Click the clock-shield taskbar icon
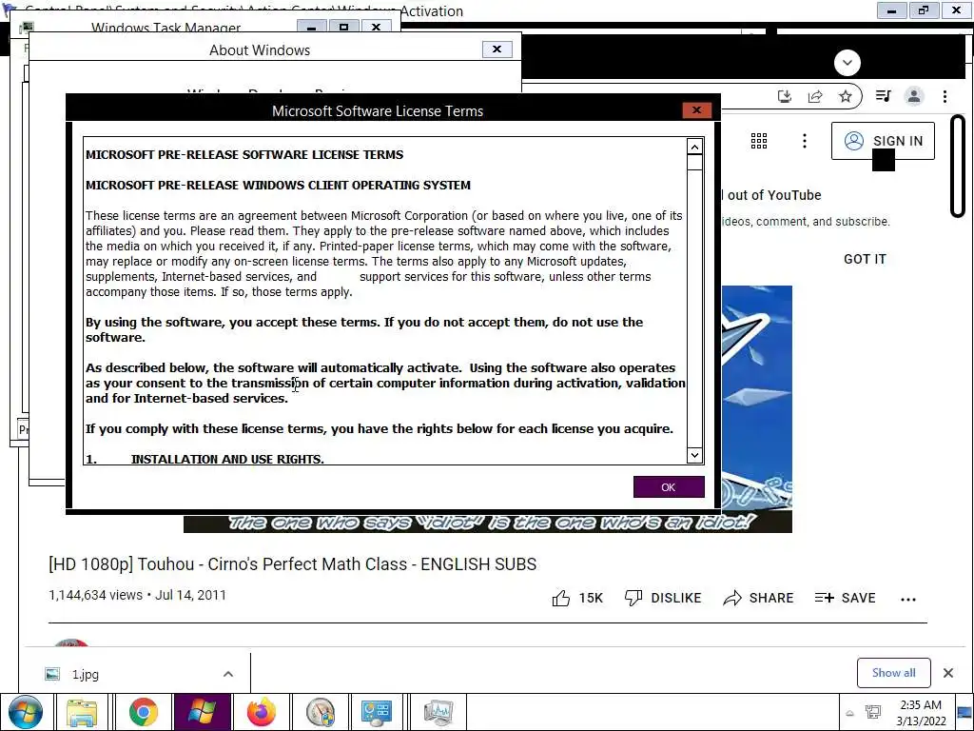 coord(321,712)
